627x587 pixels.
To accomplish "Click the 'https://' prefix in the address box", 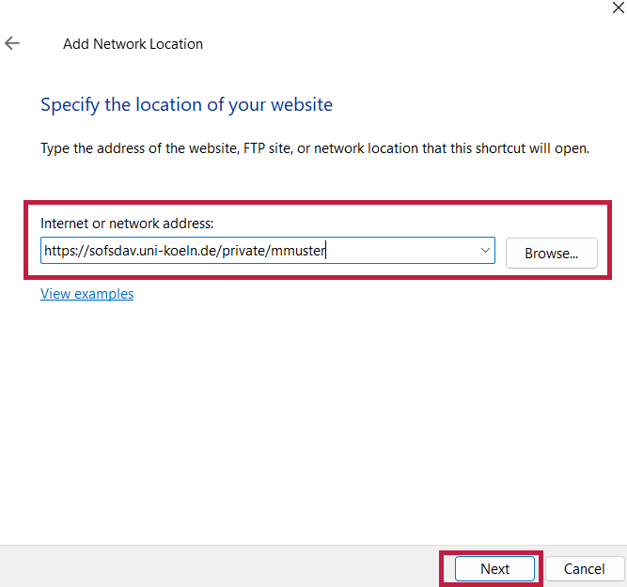I will pos(67,251).
